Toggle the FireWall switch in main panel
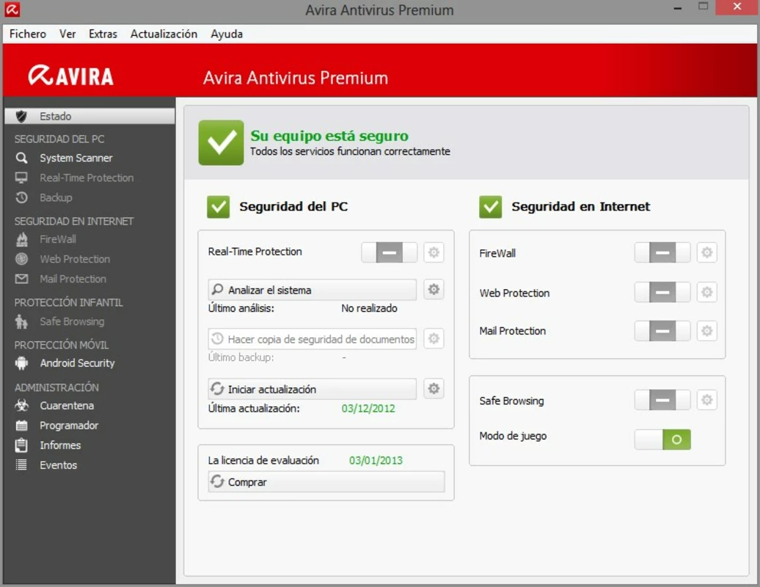Screen dimensions: 760x587 click(662, 252)
